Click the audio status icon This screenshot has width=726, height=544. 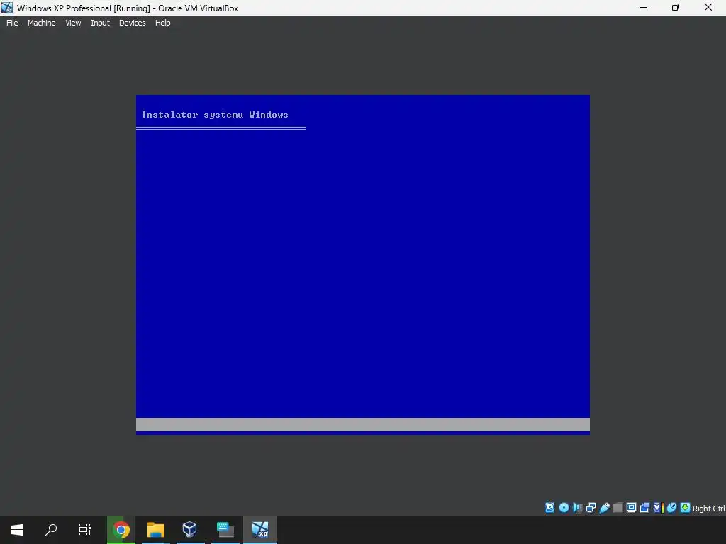point(577,507)
